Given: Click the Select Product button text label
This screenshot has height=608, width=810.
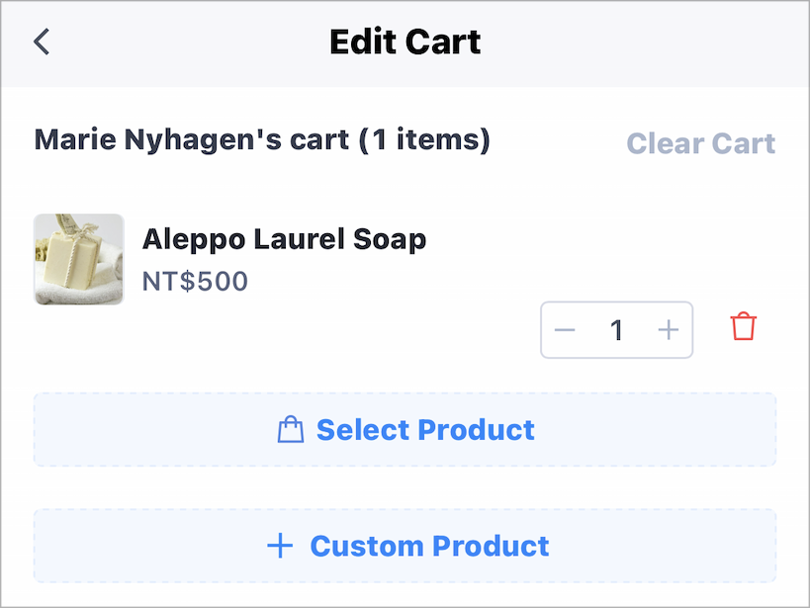Looking at the screenshot, I should coord(425,430).
